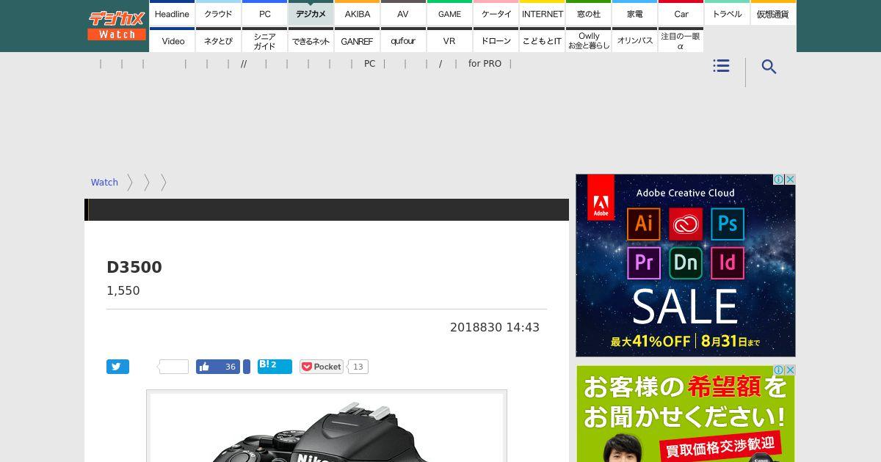
Task: Open the オリンパス tab
Action: coord(635,40)
